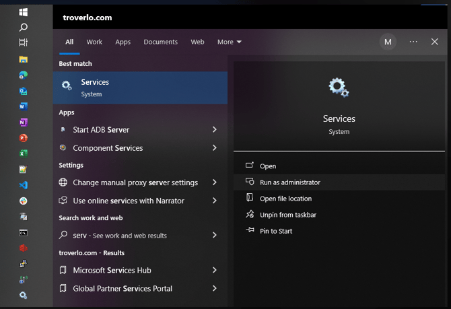Launch Visual Studio Code from the taskbar
The width and height of the screenshot is (451, 309).
24,185
